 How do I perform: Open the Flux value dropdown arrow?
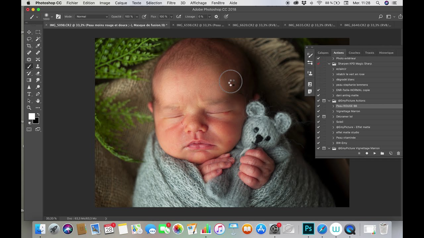point(171,17)
